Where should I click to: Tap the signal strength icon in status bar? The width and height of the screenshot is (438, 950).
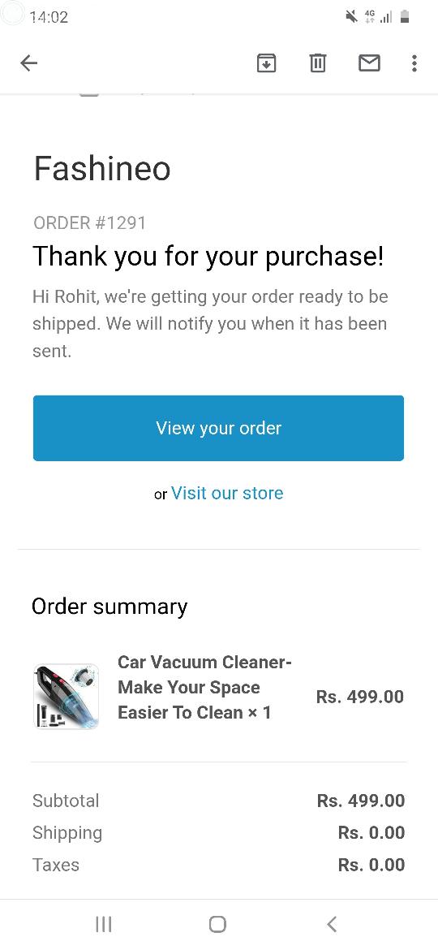(386, 17)
